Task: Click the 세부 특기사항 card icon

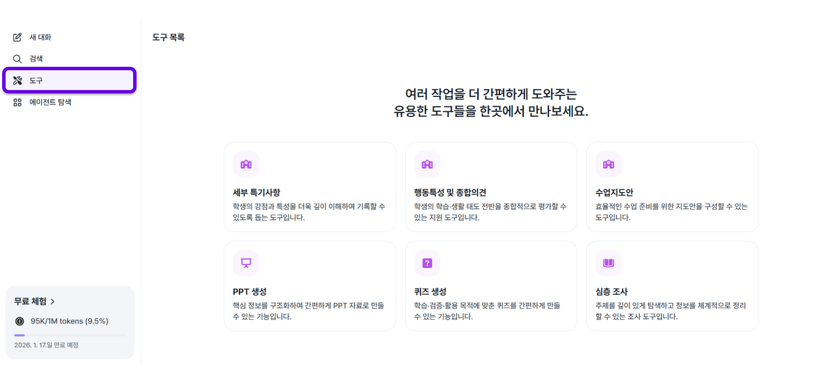Action: 246,164
